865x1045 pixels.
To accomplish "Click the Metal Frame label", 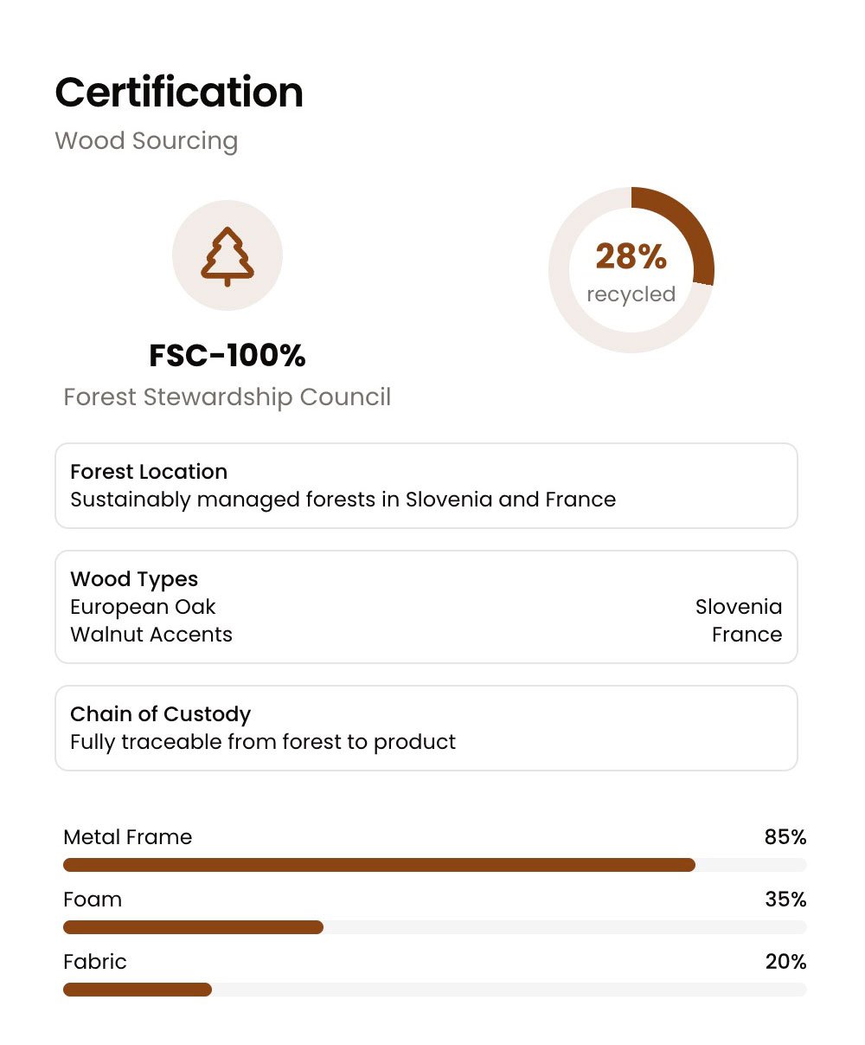I will 128,837.
